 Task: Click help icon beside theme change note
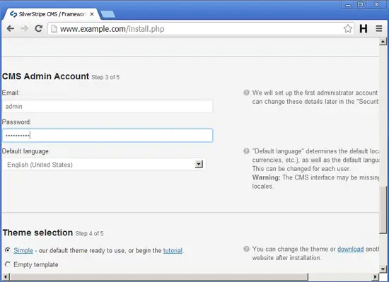click(x=246, y=249)
